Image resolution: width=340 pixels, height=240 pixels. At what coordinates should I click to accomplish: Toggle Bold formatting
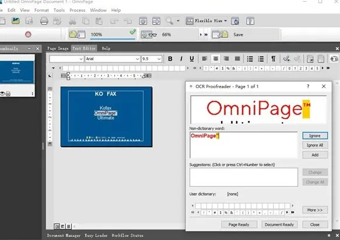(170, 58)
